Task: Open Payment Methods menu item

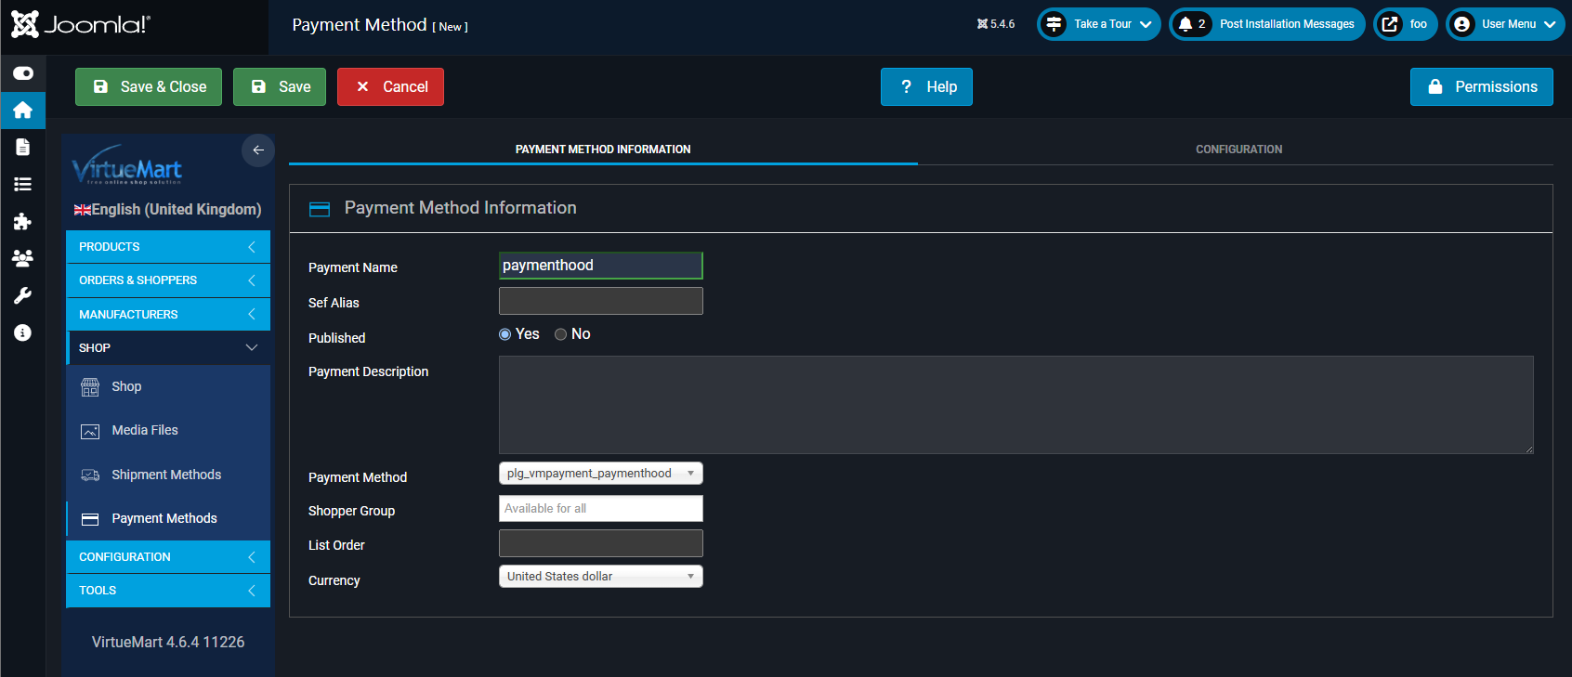Action: click(x=168, y=519)
